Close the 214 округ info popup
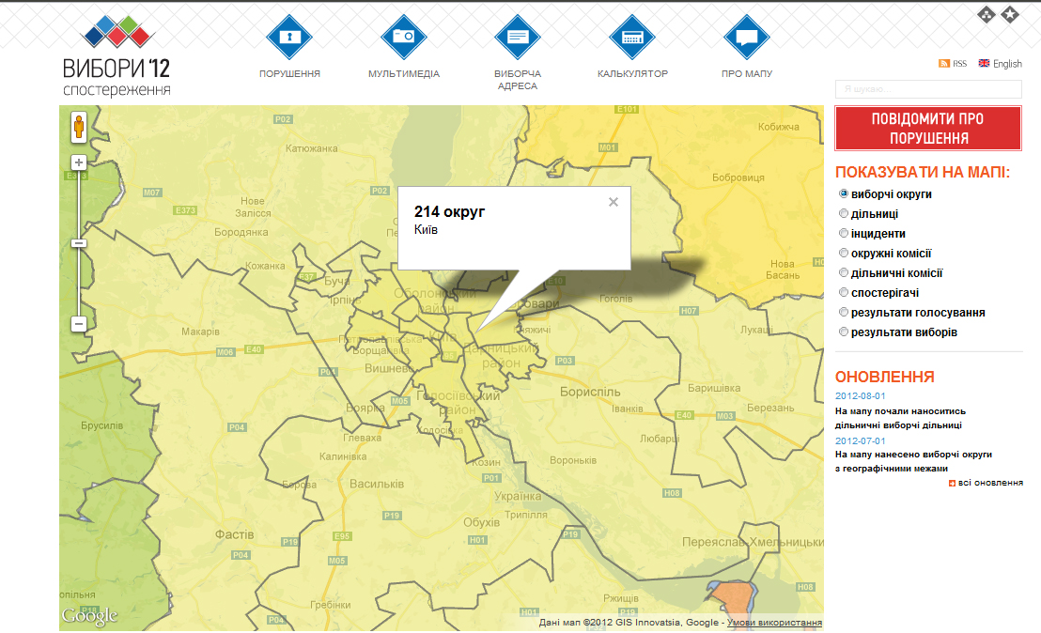 click(614, 202)
